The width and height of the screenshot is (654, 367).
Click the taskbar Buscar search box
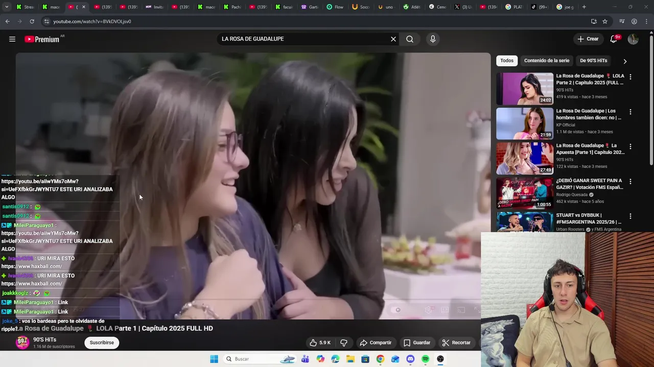point(261,359)
